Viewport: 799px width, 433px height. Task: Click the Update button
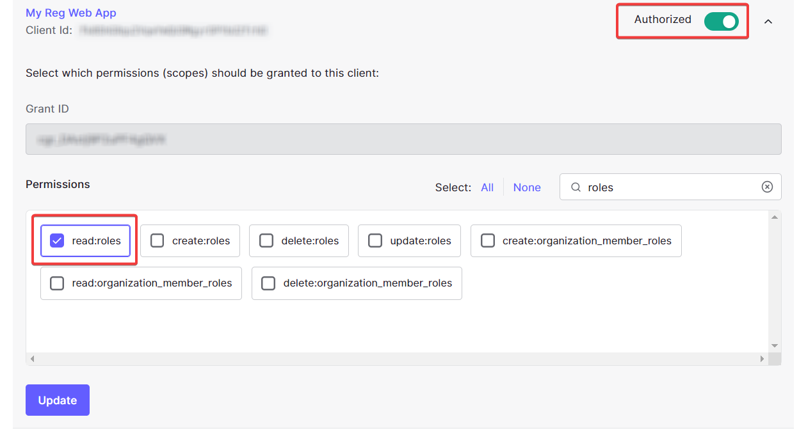(x=58, y=400)
